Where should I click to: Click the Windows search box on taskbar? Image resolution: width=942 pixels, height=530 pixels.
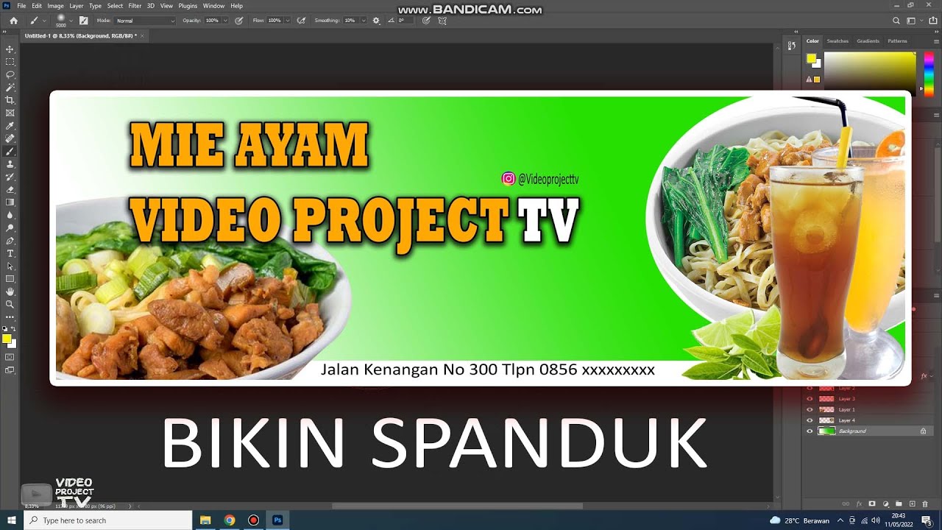[x=107, y=520]
